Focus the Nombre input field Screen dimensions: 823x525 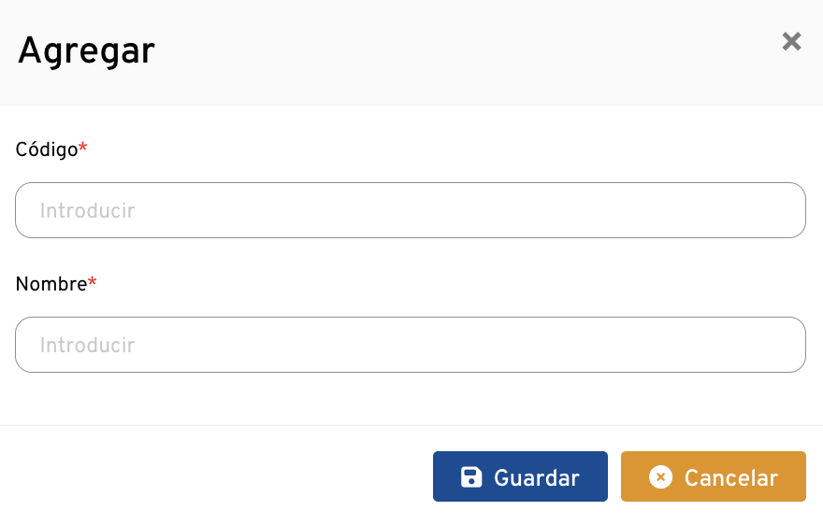(x=410, y=345)
